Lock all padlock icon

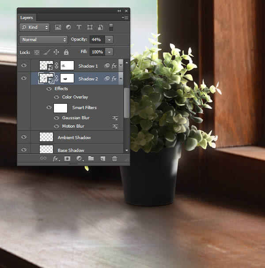pos(66,52)
